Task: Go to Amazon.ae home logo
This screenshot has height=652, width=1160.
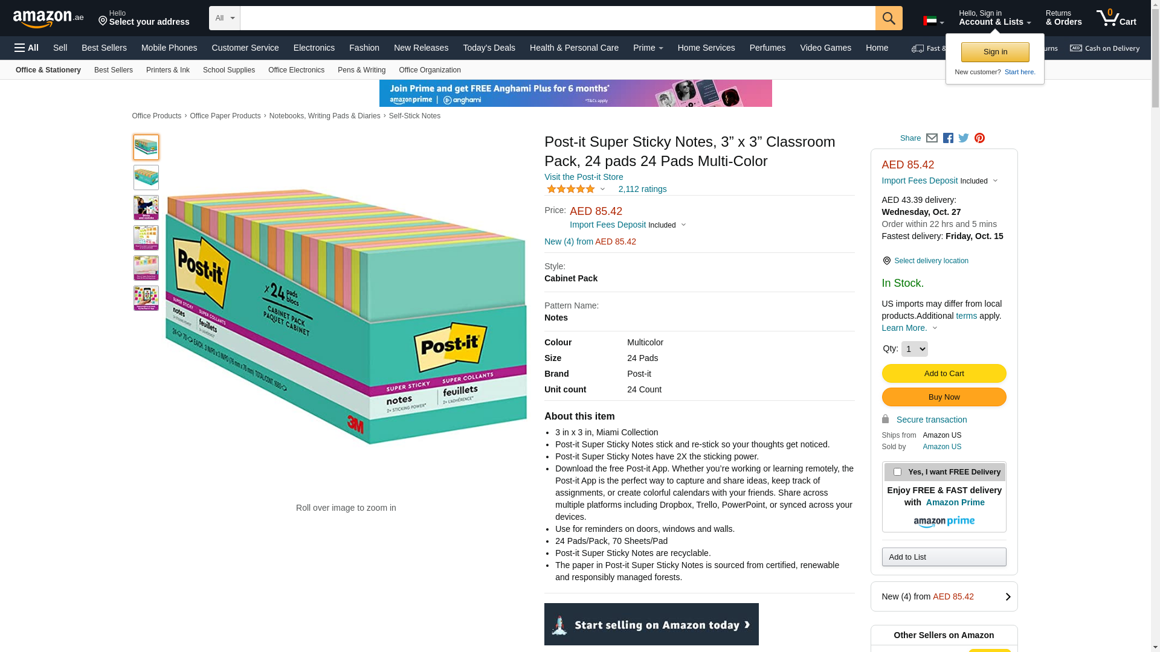Action: coord(48,19)
